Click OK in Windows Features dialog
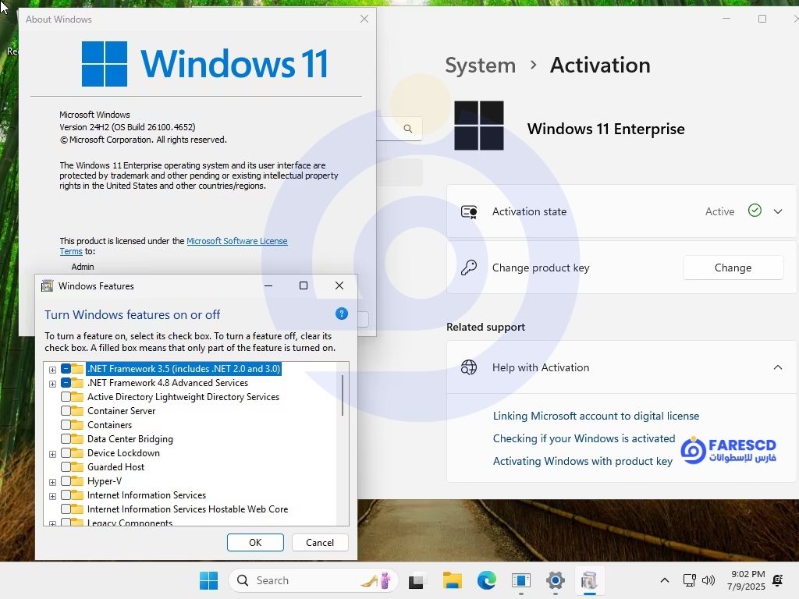Screen dimensions: 799x599 coord(255,543)
